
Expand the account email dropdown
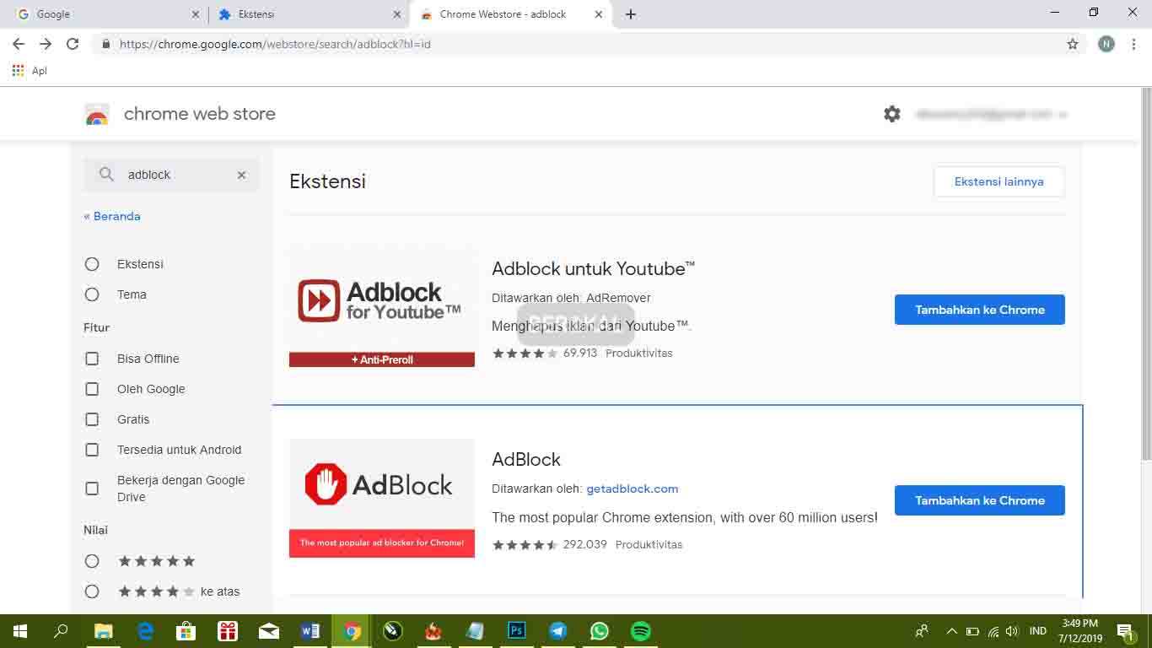[992, 114]
